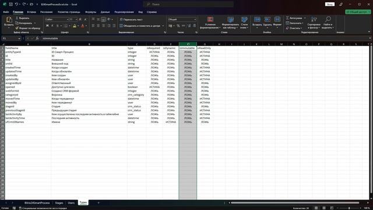Toggle Underline (Ч) formatting
373x210 pixels.
click(x=57, y=26)
